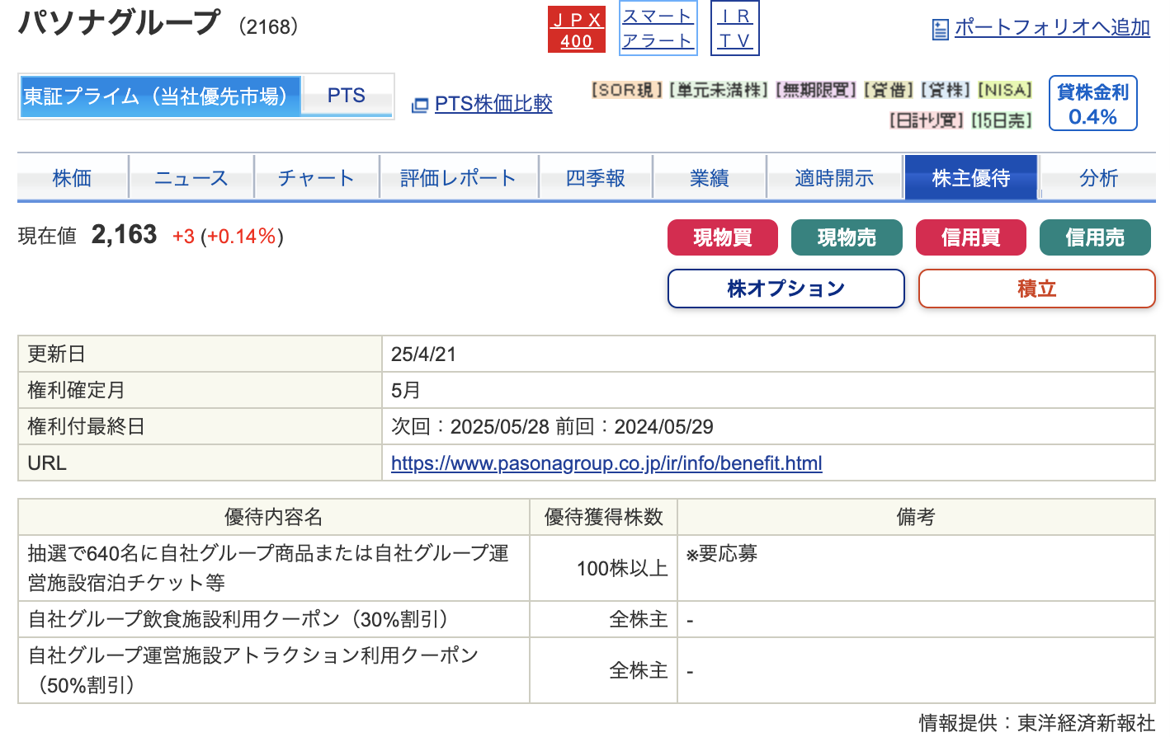
Task: Open the ニュース tab
Action: [x=191, y=177]
